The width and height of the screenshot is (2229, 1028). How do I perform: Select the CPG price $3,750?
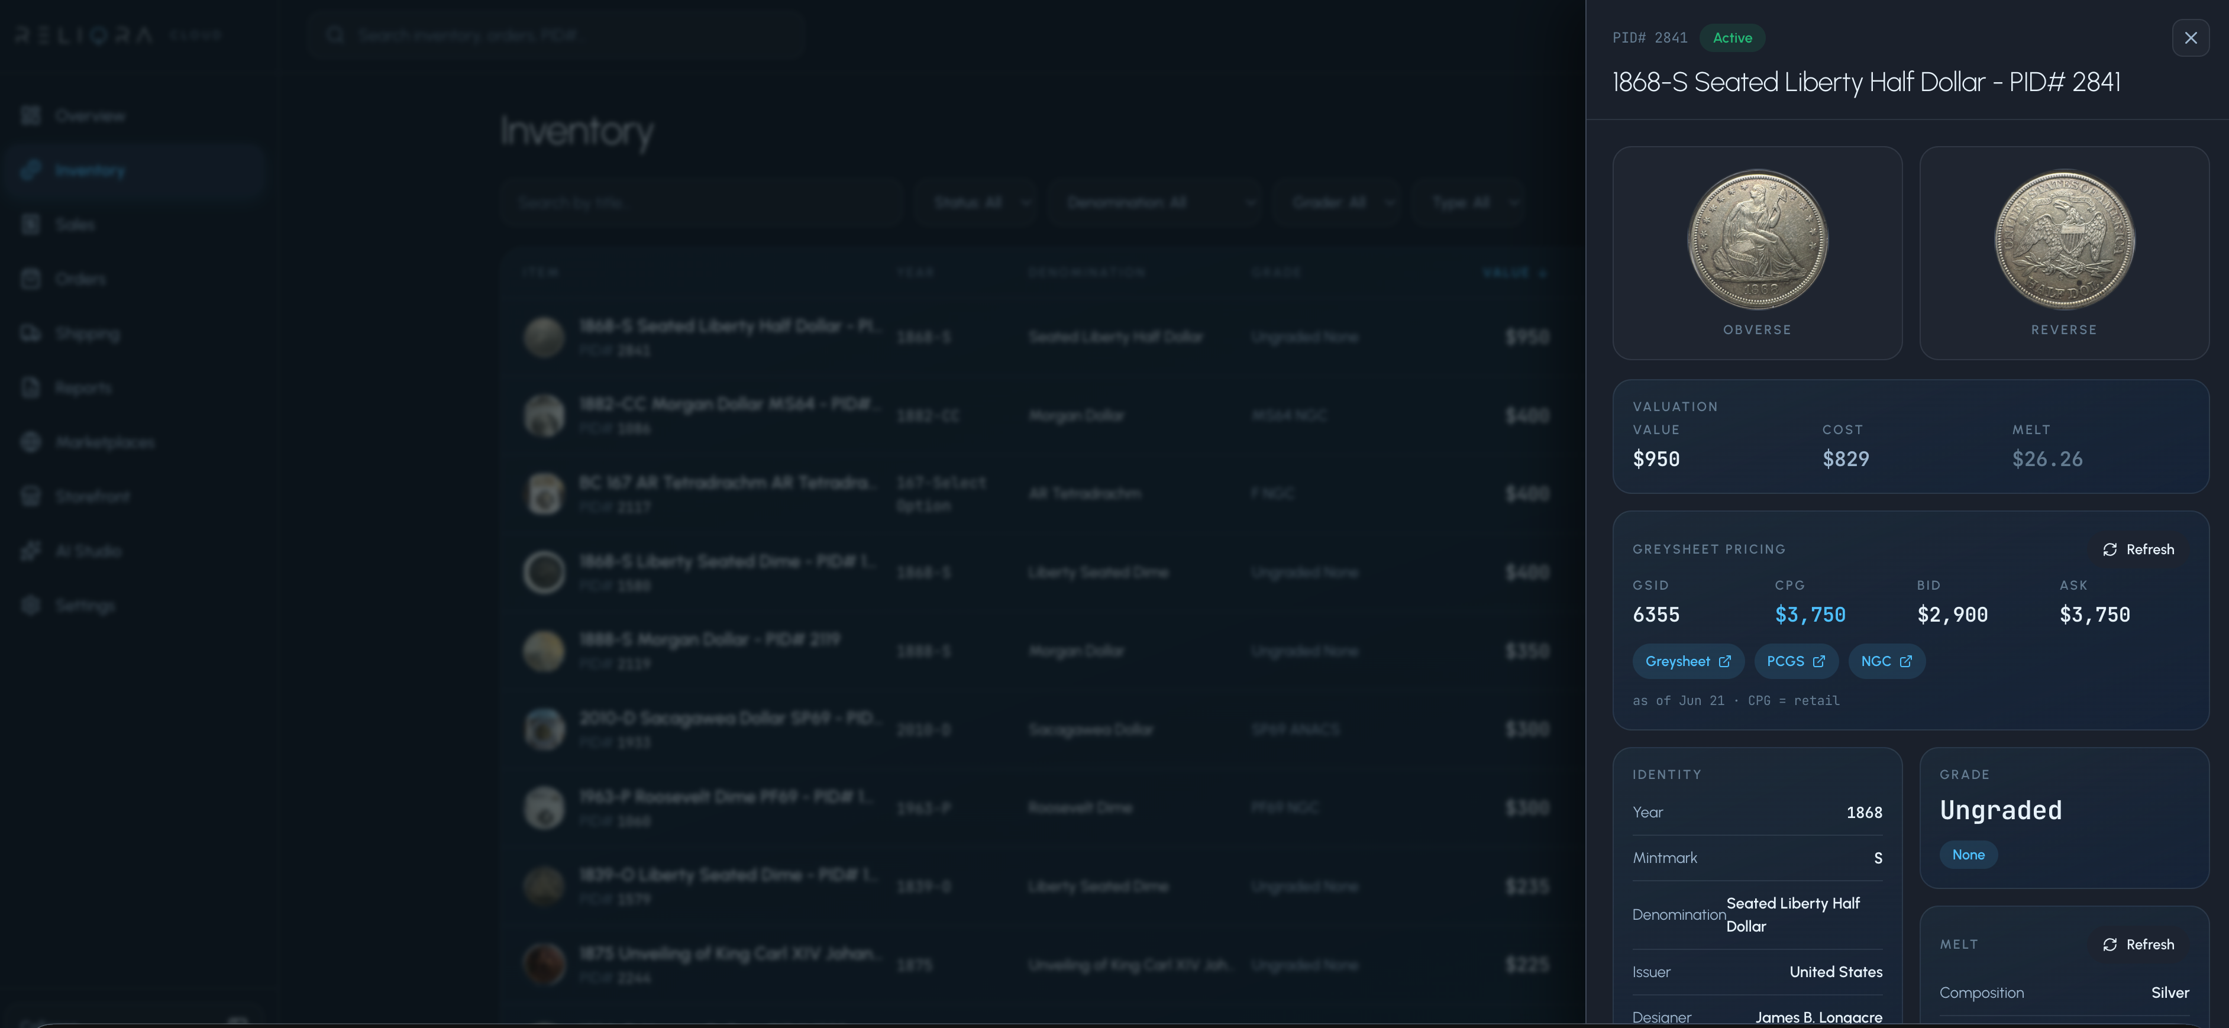[x=1810, y=615]
